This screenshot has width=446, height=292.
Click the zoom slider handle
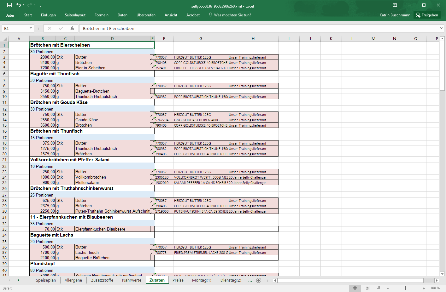(406, 288)
